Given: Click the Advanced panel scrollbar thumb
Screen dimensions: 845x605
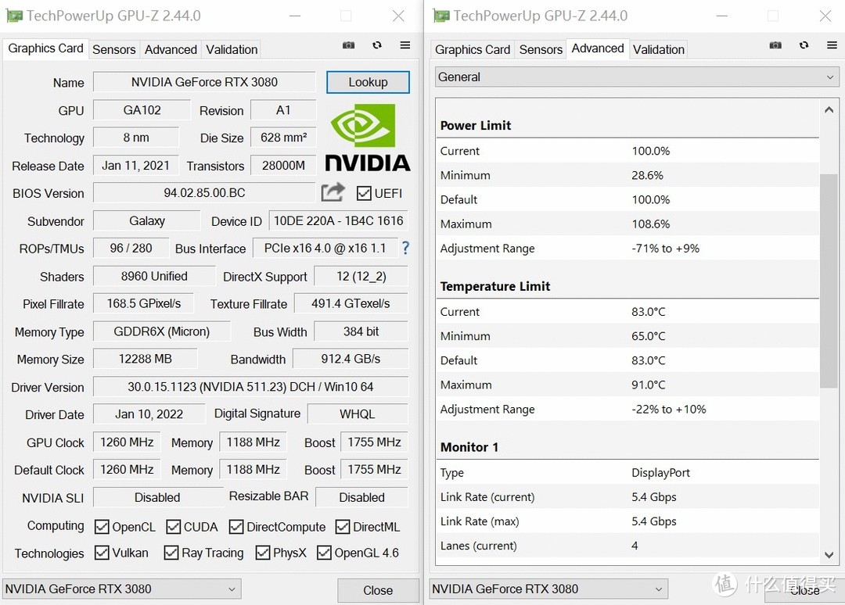Looking at the screenshot, I should pyautogui.click(x=829, y=281).
